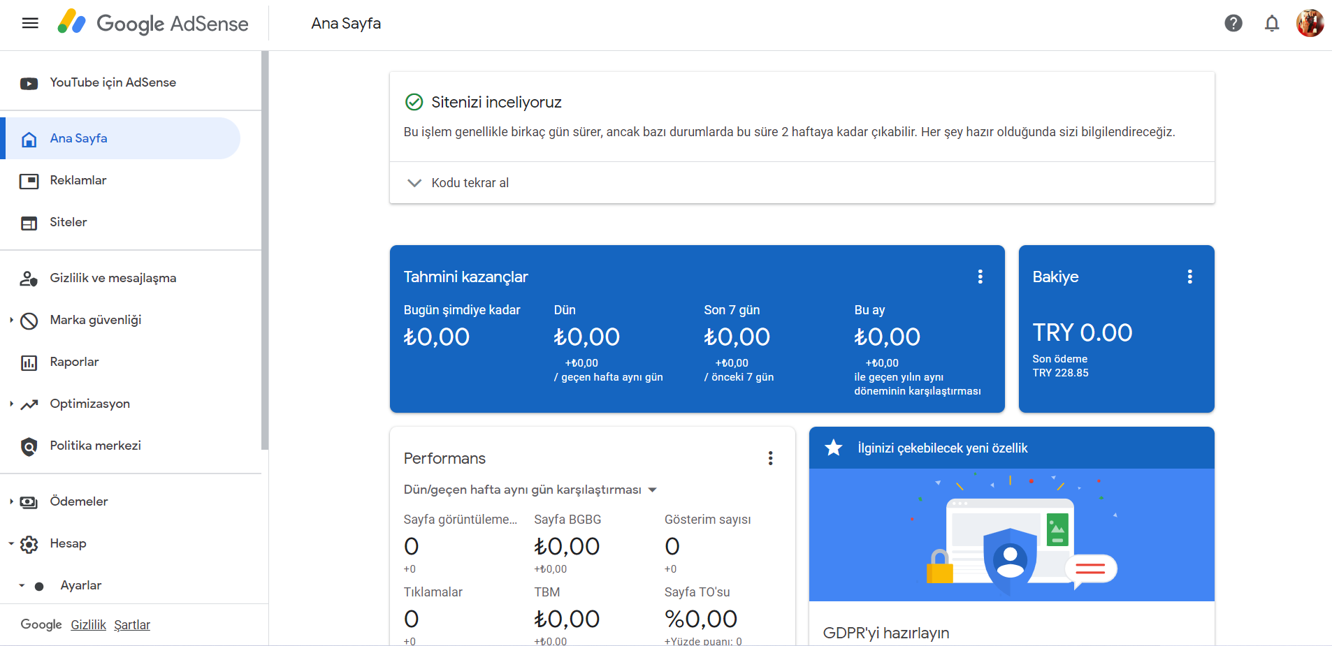Click the YouTube play icon in sidebar
Image resolution: width=1332 pixels, height=646 pixels.
pos(29,83)
